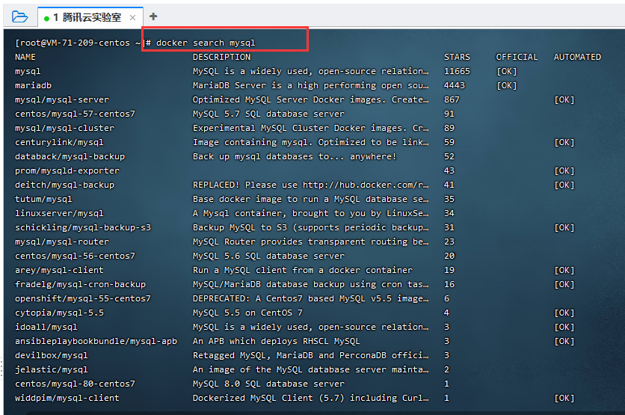
Task: Click the STARS column header
Action: (x=457, y=57)
